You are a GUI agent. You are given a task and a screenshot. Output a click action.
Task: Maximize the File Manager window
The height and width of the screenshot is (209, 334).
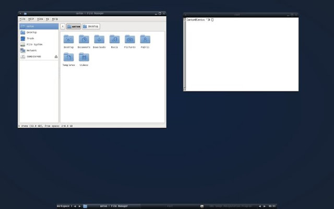coord(160,14)
